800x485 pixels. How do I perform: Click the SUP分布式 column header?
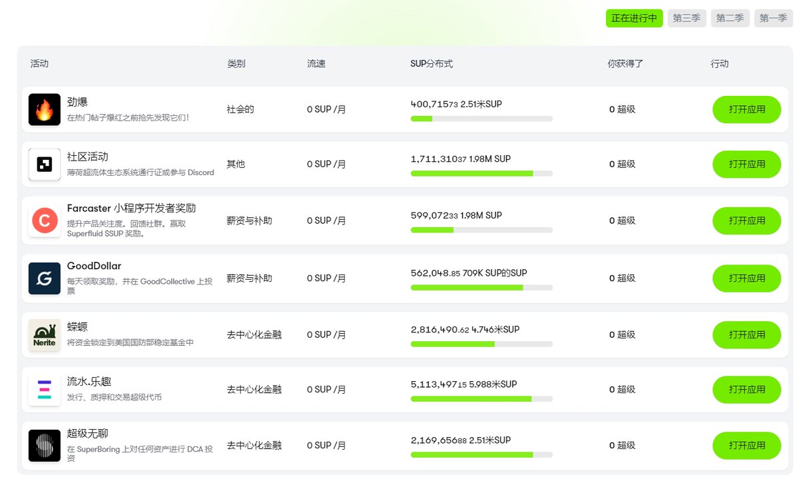[x=431, y=64]
